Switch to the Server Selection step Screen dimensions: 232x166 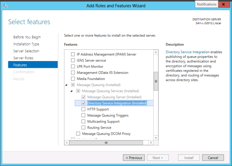point(26,51)
